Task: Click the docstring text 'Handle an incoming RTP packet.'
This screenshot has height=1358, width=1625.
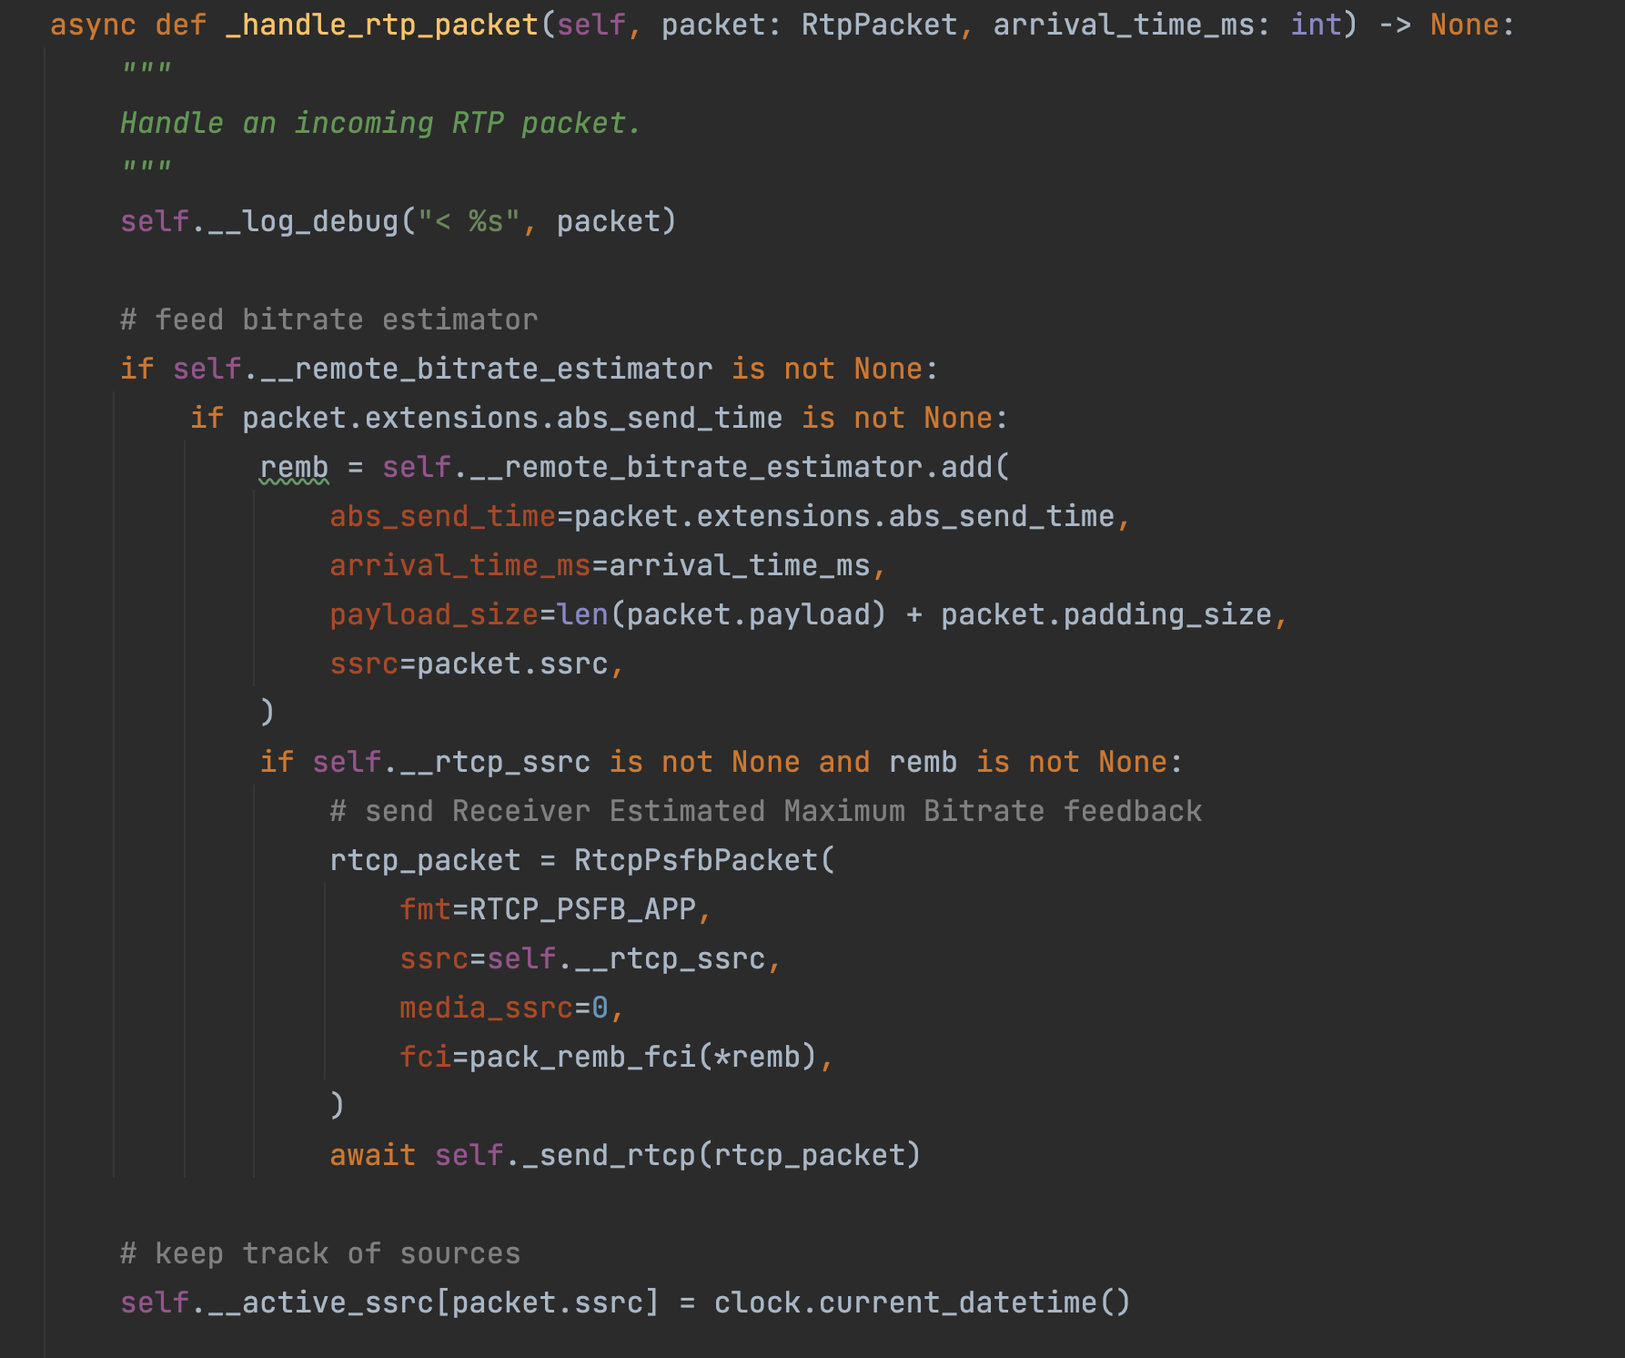Action: 380,123
